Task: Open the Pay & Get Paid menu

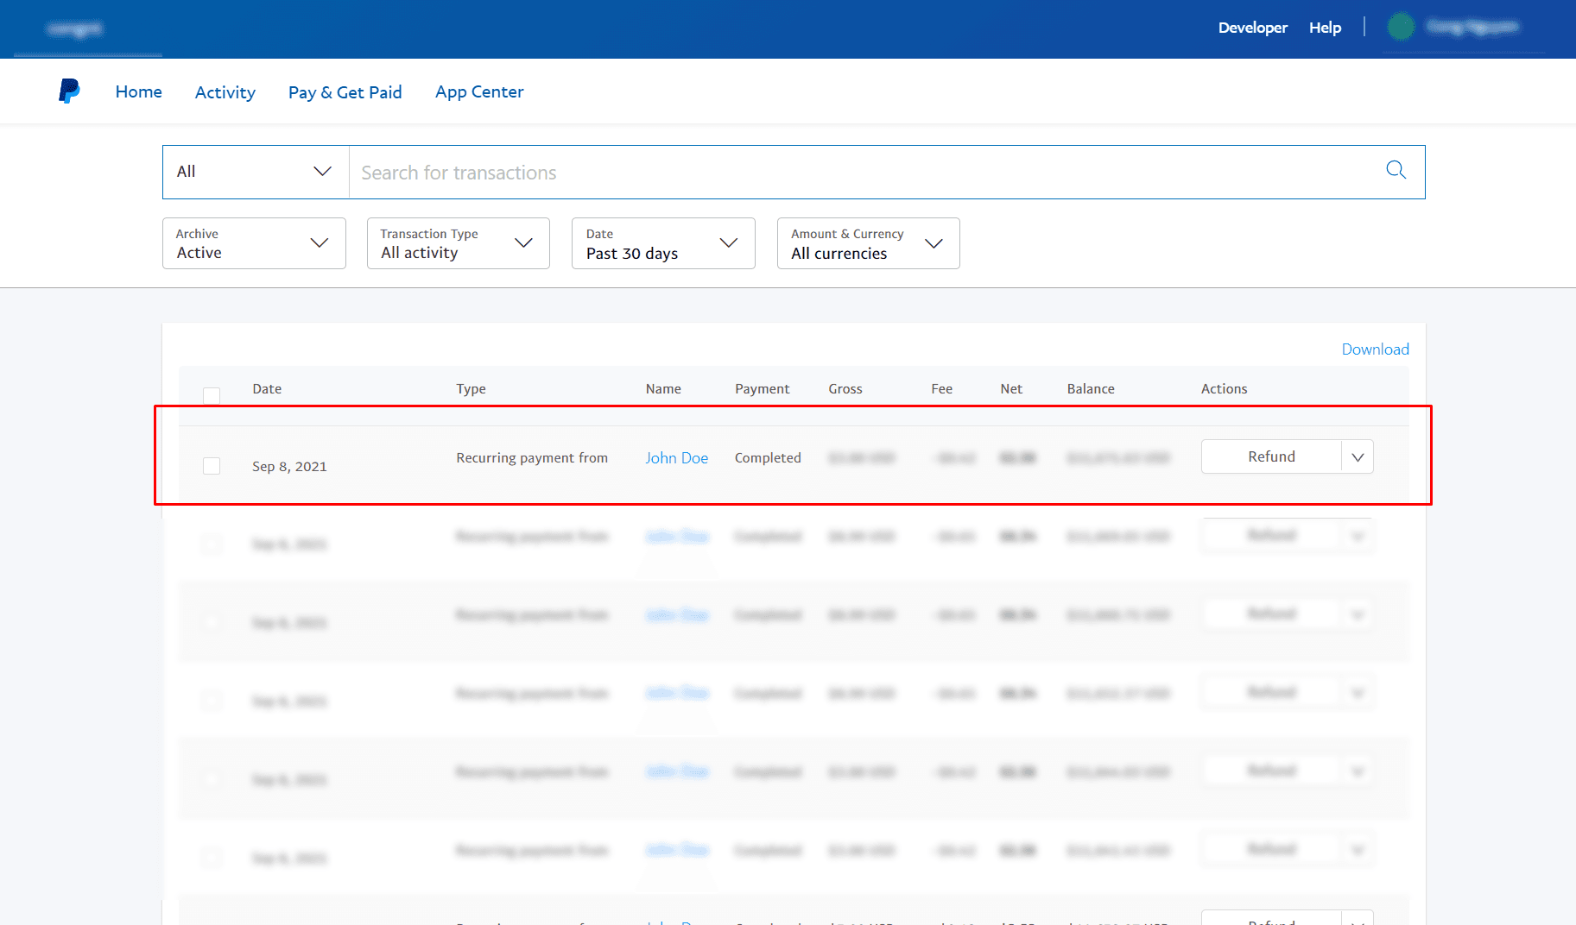Action: coord(345,92)
